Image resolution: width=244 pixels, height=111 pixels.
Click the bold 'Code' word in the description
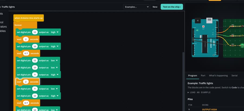pyautogui.click(x=234, y=88)
